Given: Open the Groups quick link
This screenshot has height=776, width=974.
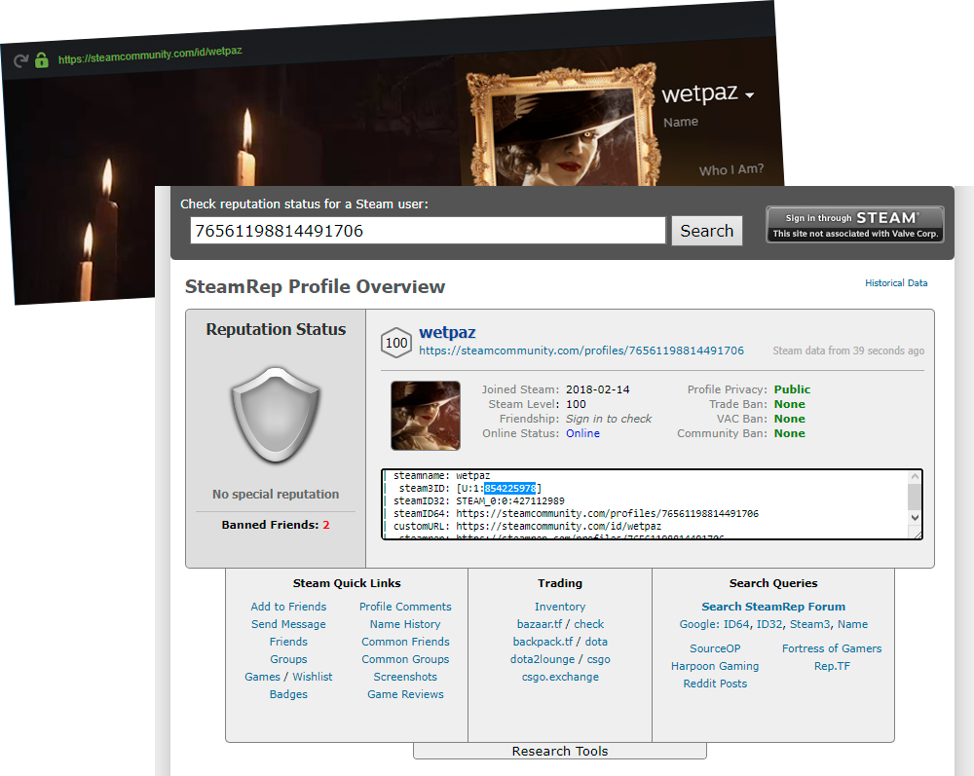Looking at the screenshot, I should [288, 659].
